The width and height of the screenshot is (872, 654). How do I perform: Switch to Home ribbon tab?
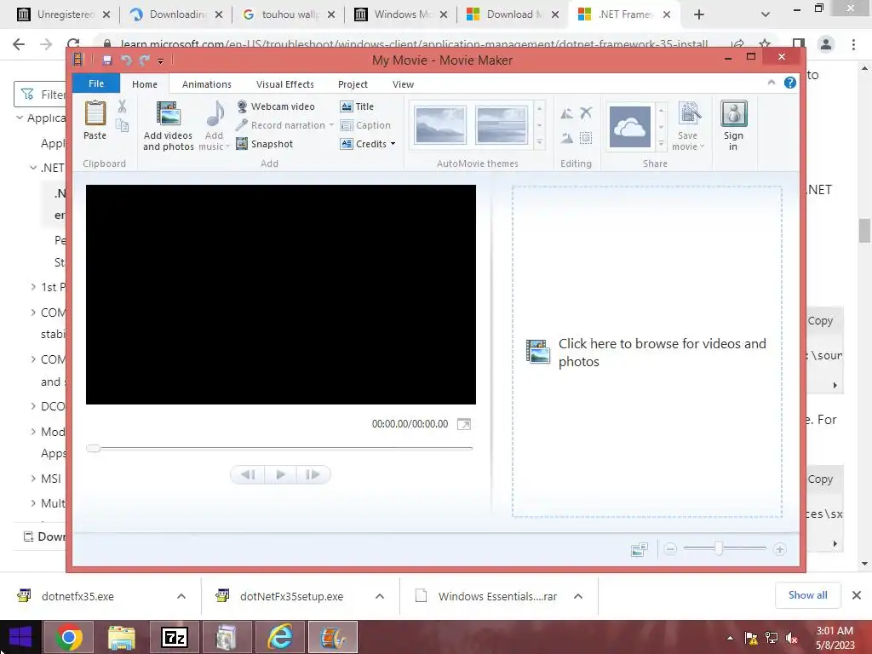pos(145,84)
